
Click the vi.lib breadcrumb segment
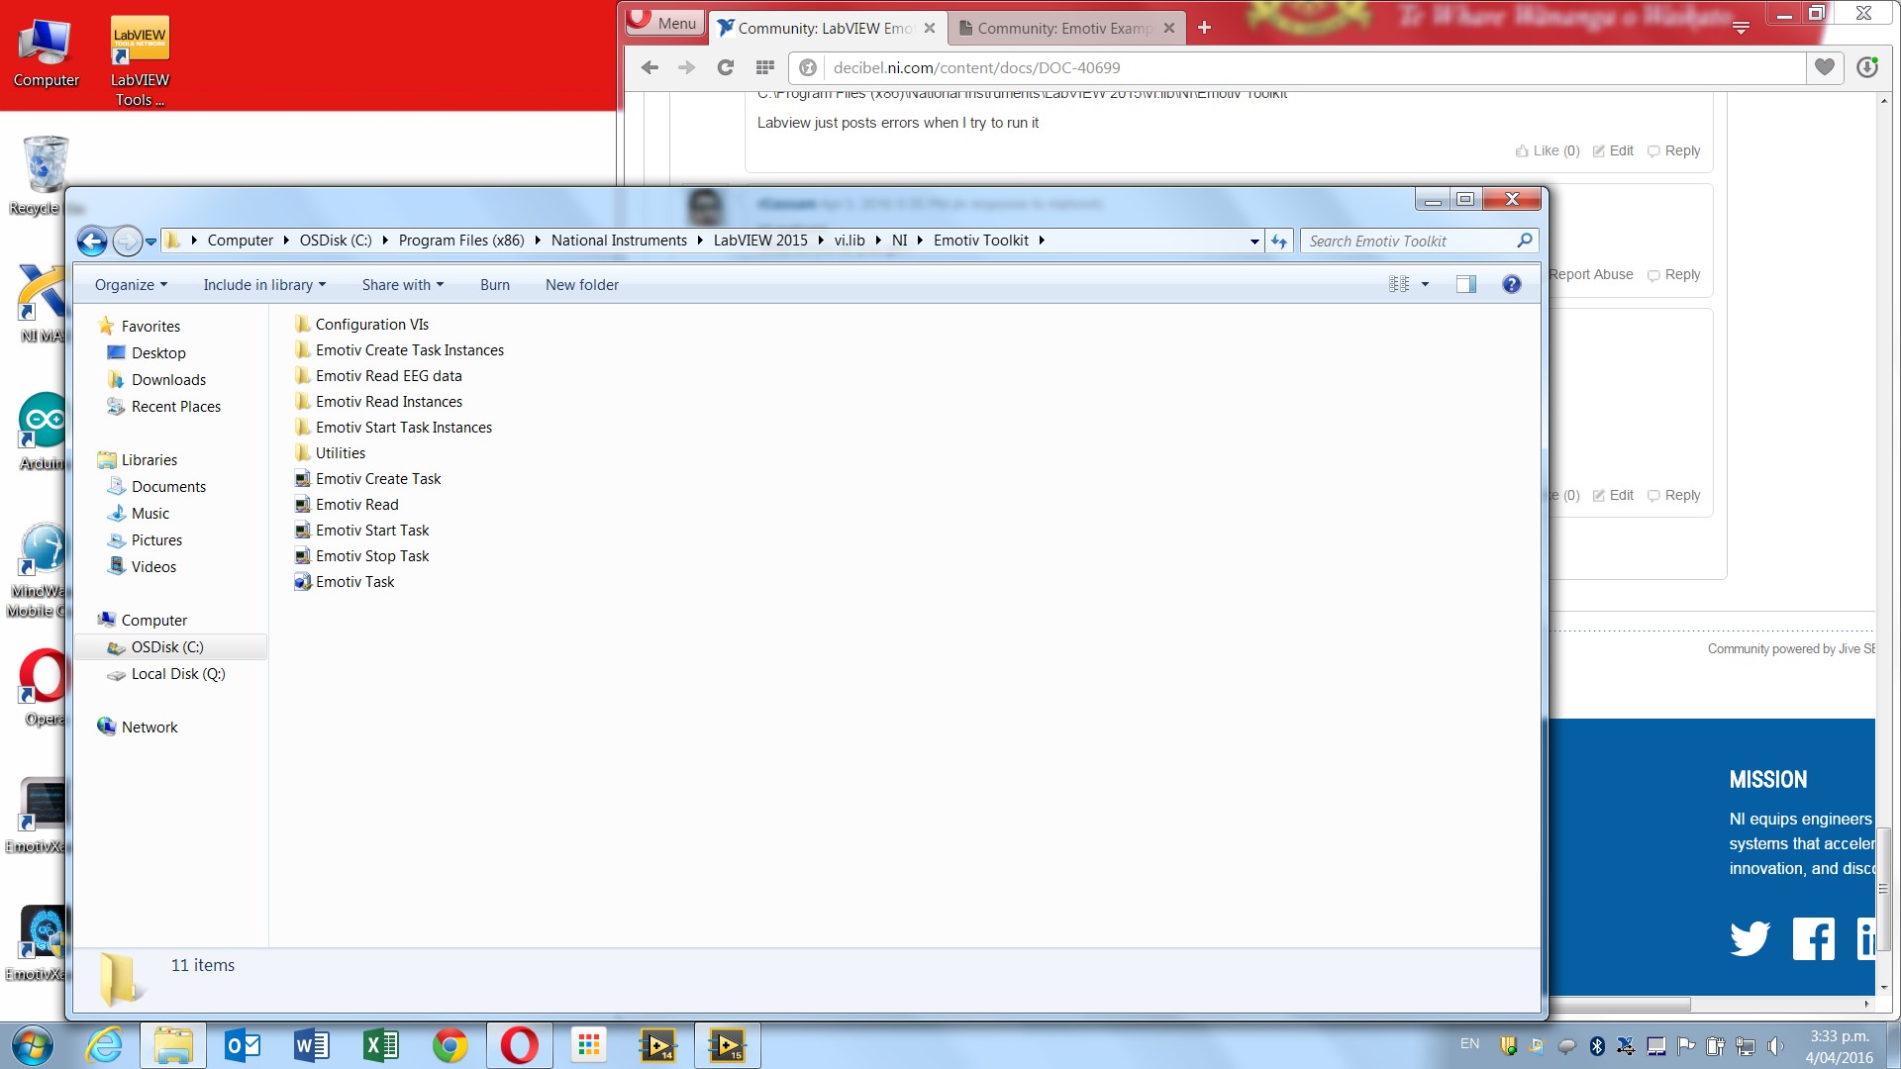[x=850, y=241]
